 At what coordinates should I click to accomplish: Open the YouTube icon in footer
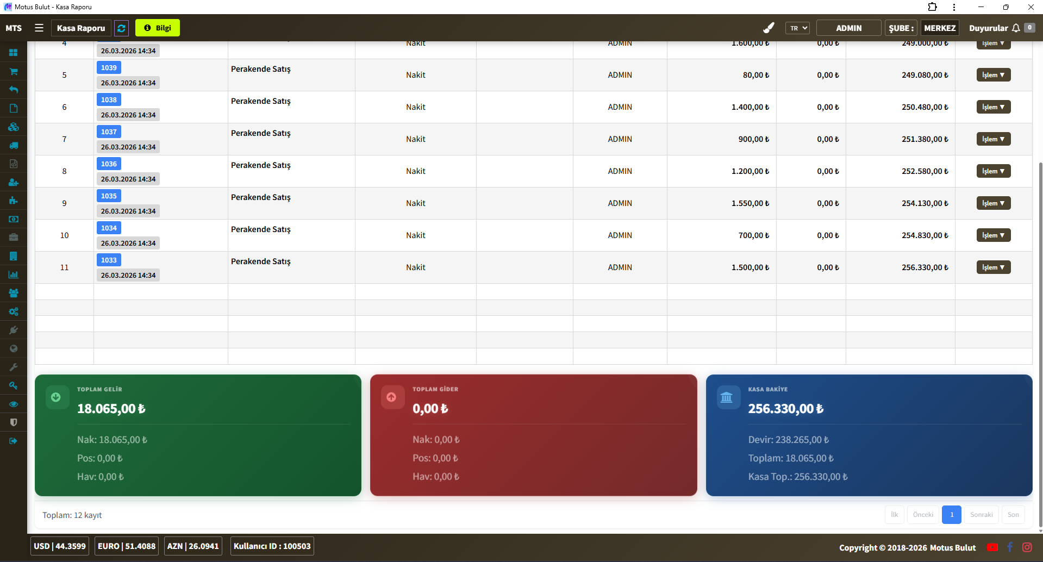(992, 547)
